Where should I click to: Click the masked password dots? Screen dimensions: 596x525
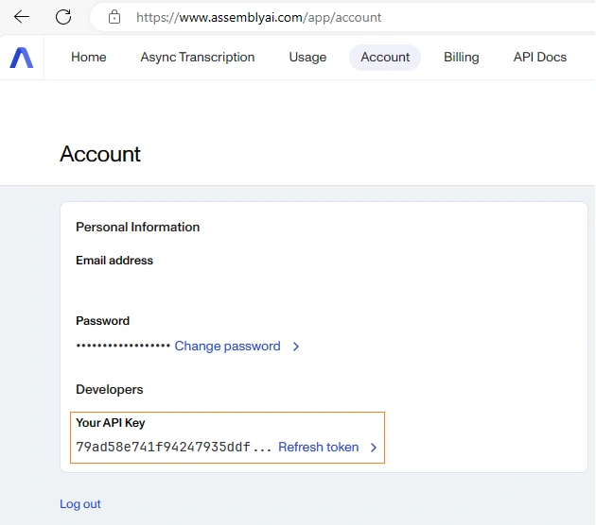point(123,346)
